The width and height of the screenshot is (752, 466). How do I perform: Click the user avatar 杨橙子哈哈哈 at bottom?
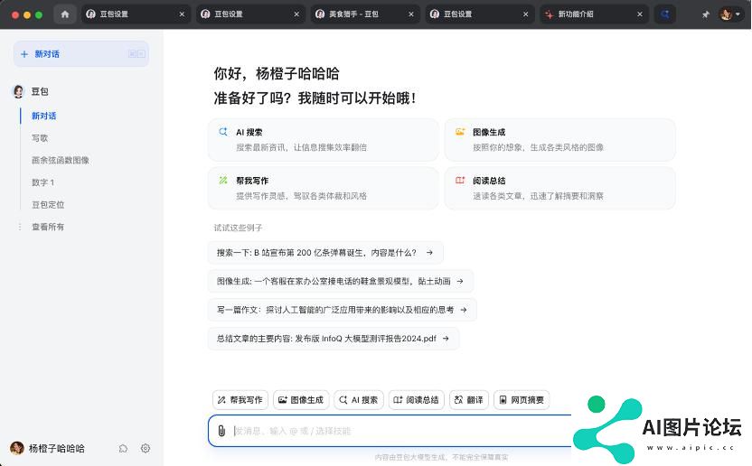17,448
